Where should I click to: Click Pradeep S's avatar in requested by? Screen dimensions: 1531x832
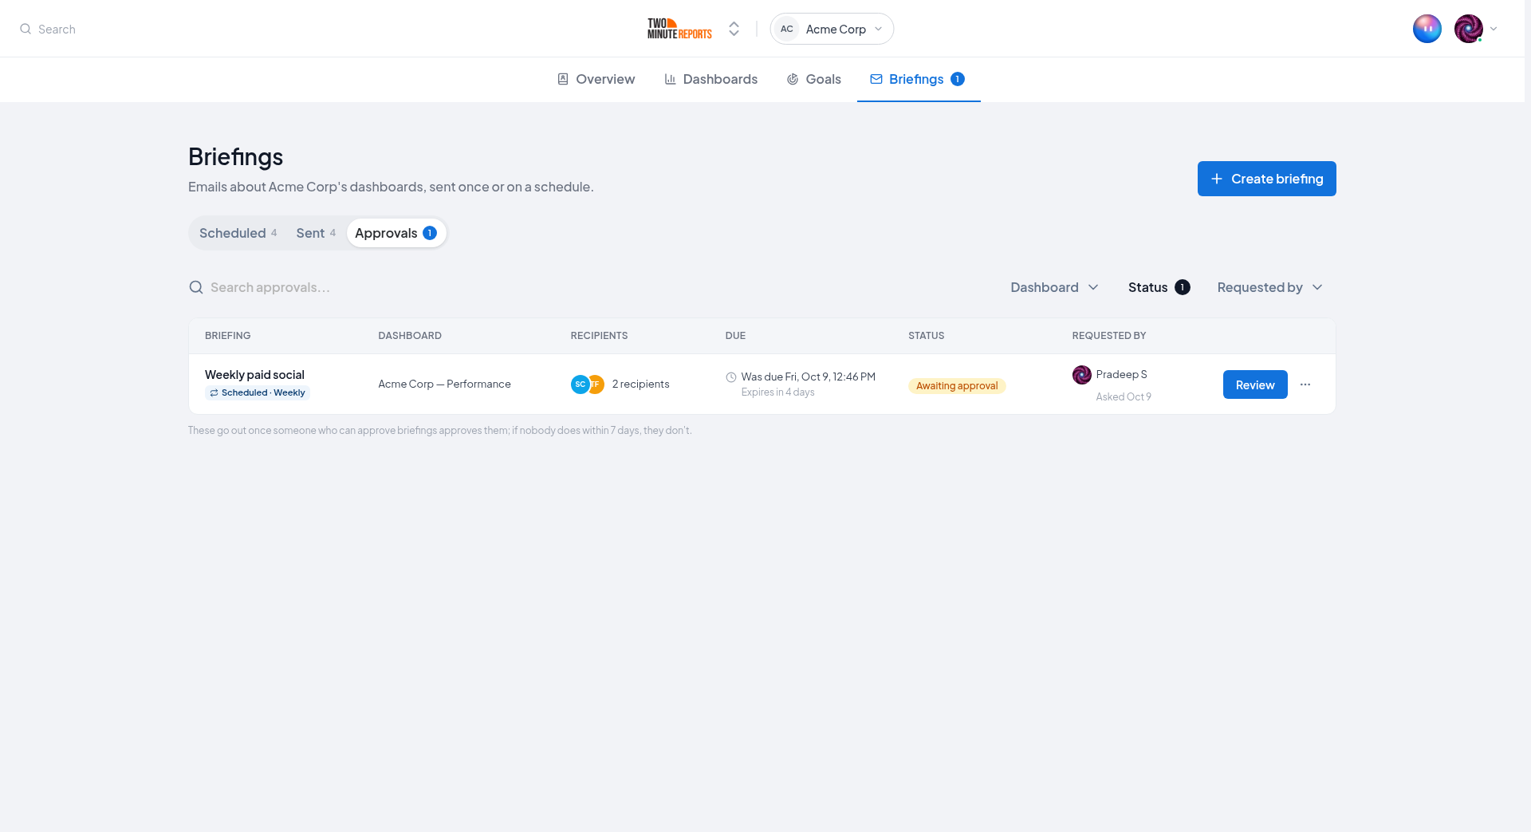1082,375
